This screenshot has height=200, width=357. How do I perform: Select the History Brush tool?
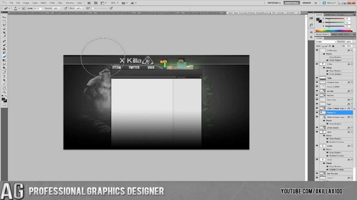[x=4, y=52]
